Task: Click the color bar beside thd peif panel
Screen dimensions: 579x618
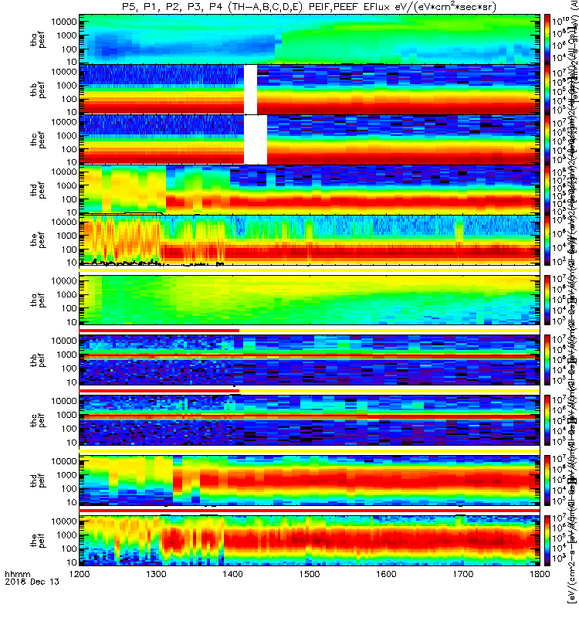Action: click(547, 480)
